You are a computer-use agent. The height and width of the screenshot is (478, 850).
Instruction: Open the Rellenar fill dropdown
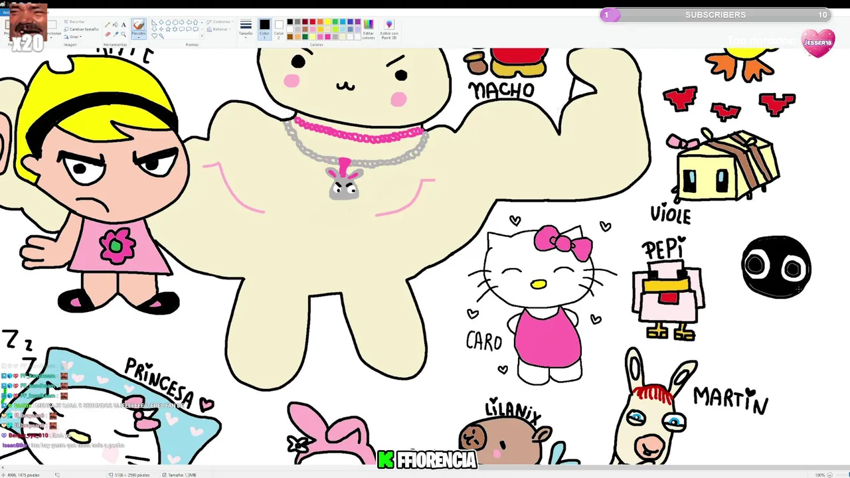(219, 29)
